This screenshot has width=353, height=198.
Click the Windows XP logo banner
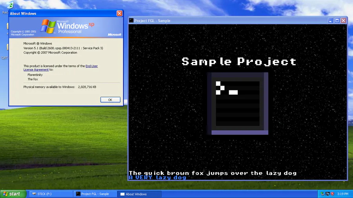coord(66,27)
